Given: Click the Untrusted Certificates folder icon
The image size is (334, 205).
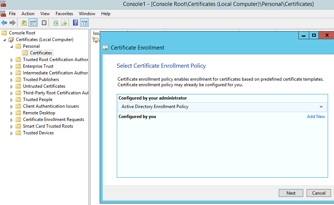Looking at the screenshot, I should [18, 86].
